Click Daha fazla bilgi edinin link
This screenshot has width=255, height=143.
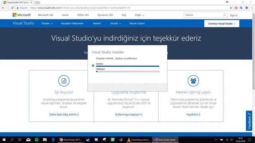click(x=64, y=114)
